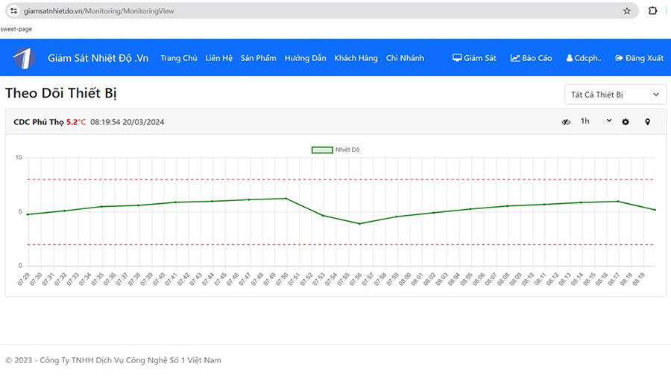Click the Giám Sát Nhiệt Độ logo icon
The width and height of the screenshot is (671, 381).
(x=24, y=57)
